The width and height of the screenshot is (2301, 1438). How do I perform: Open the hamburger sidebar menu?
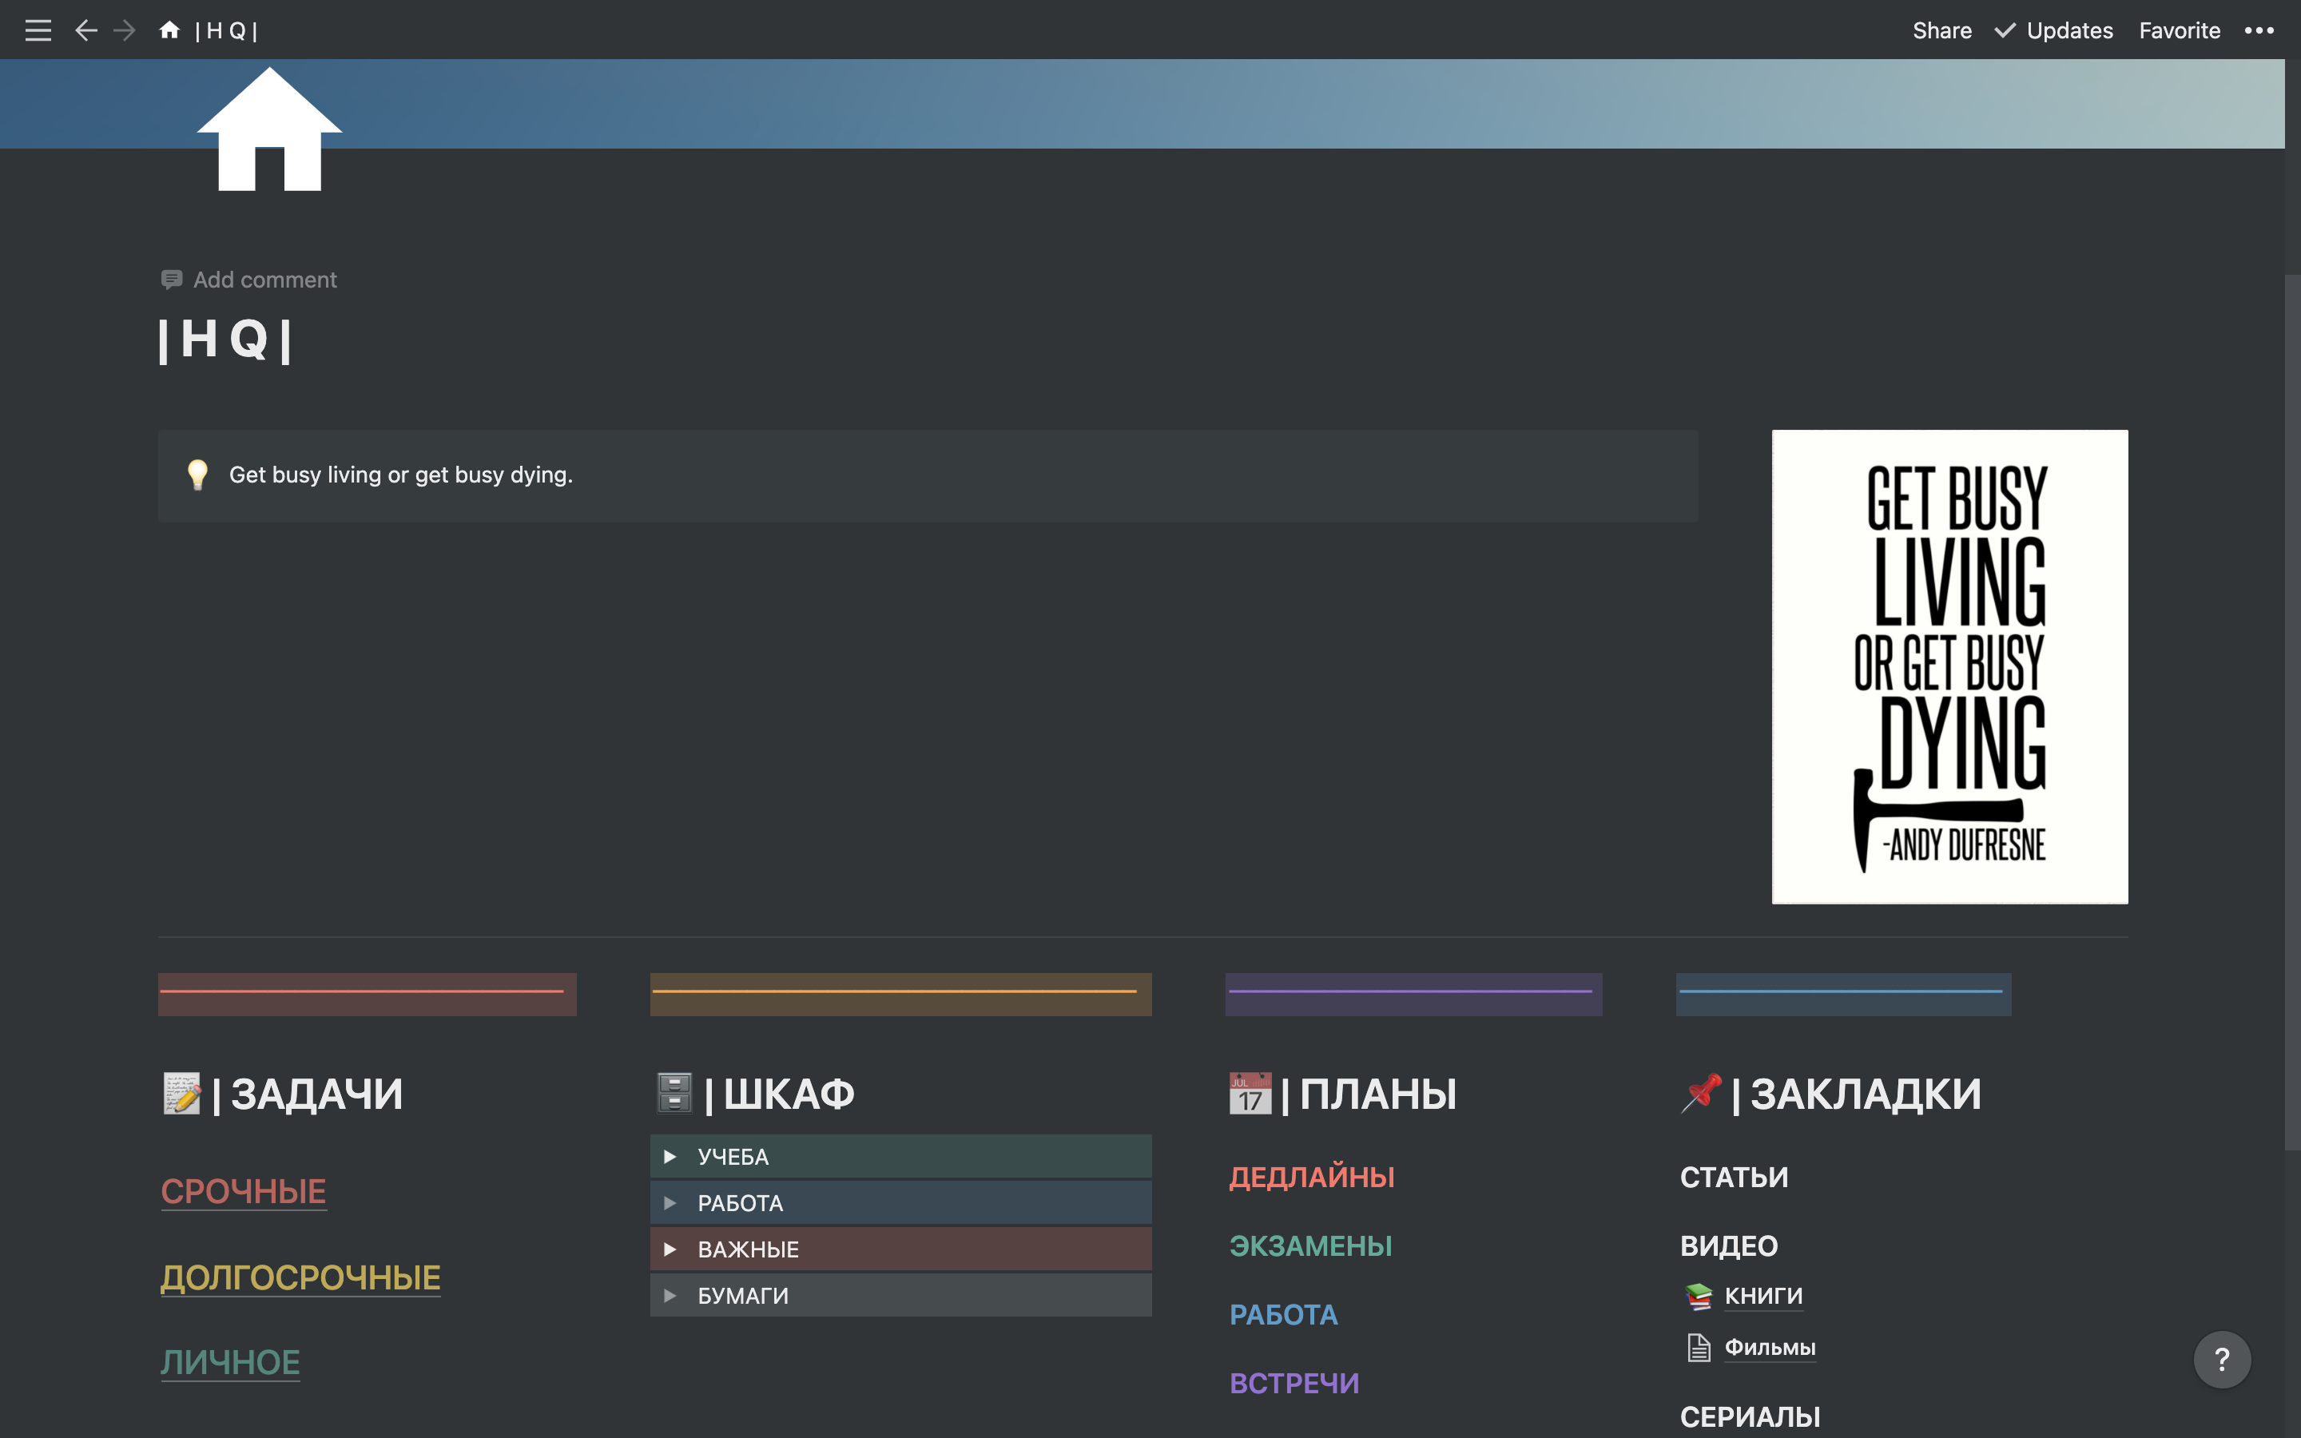(x=38, y=30)
